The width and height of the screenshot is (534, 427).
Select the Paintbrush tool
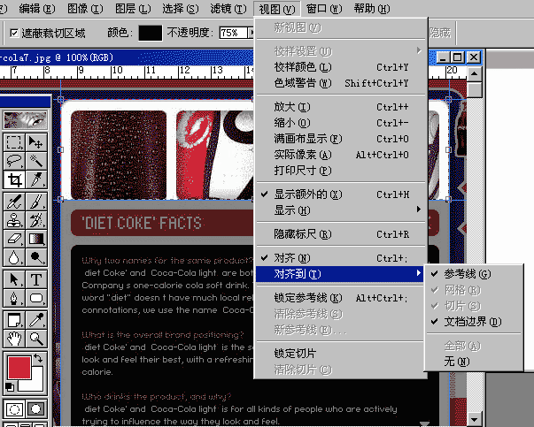click(x=36, y=202)
